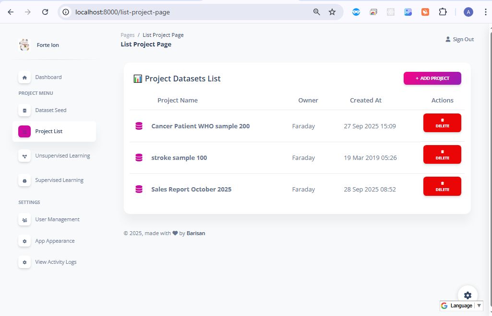The image size is (492, 316).
Task: Click stroke sample 100 dataset icon
Action: pyautogui.click(x=139, y=158)
